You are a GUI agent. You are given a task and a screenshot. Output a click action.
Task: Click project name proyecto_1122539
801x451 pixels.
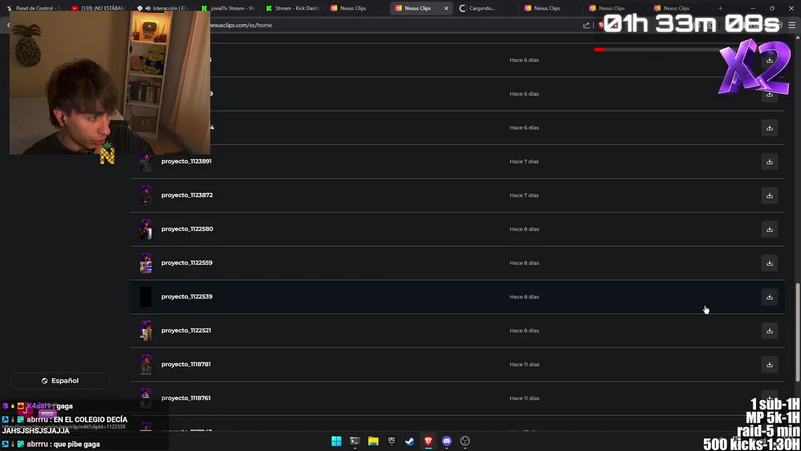[x=187, y=296]
